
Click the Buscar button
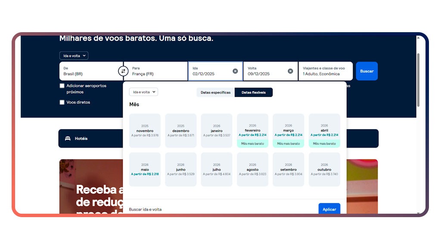(x=367, y=71)
